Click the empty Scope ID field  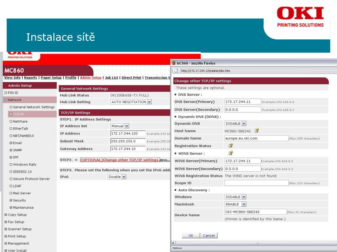pos(257,183)
